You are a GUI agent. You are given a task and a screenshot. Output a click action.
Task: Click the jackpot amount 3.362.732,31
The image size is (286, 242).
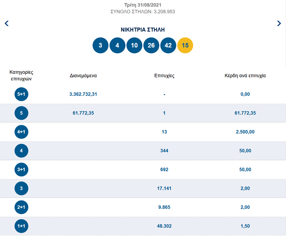point(83,94)
